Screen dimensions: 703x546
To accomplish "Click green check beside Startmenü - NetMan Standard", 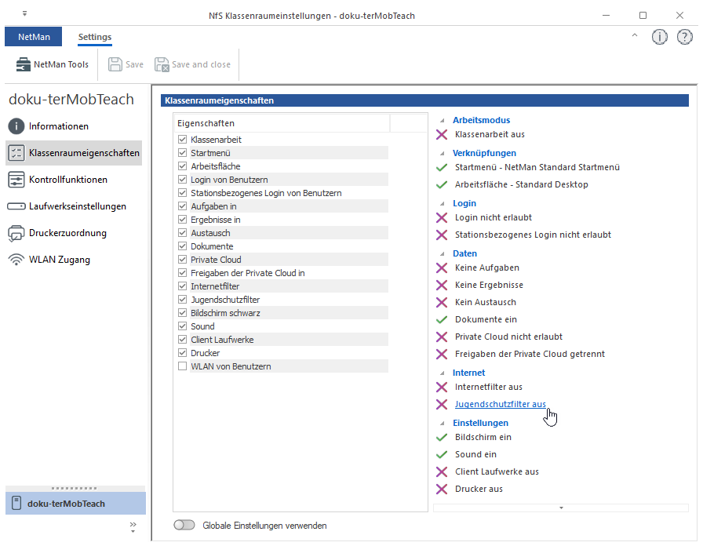I will (442, 167).
